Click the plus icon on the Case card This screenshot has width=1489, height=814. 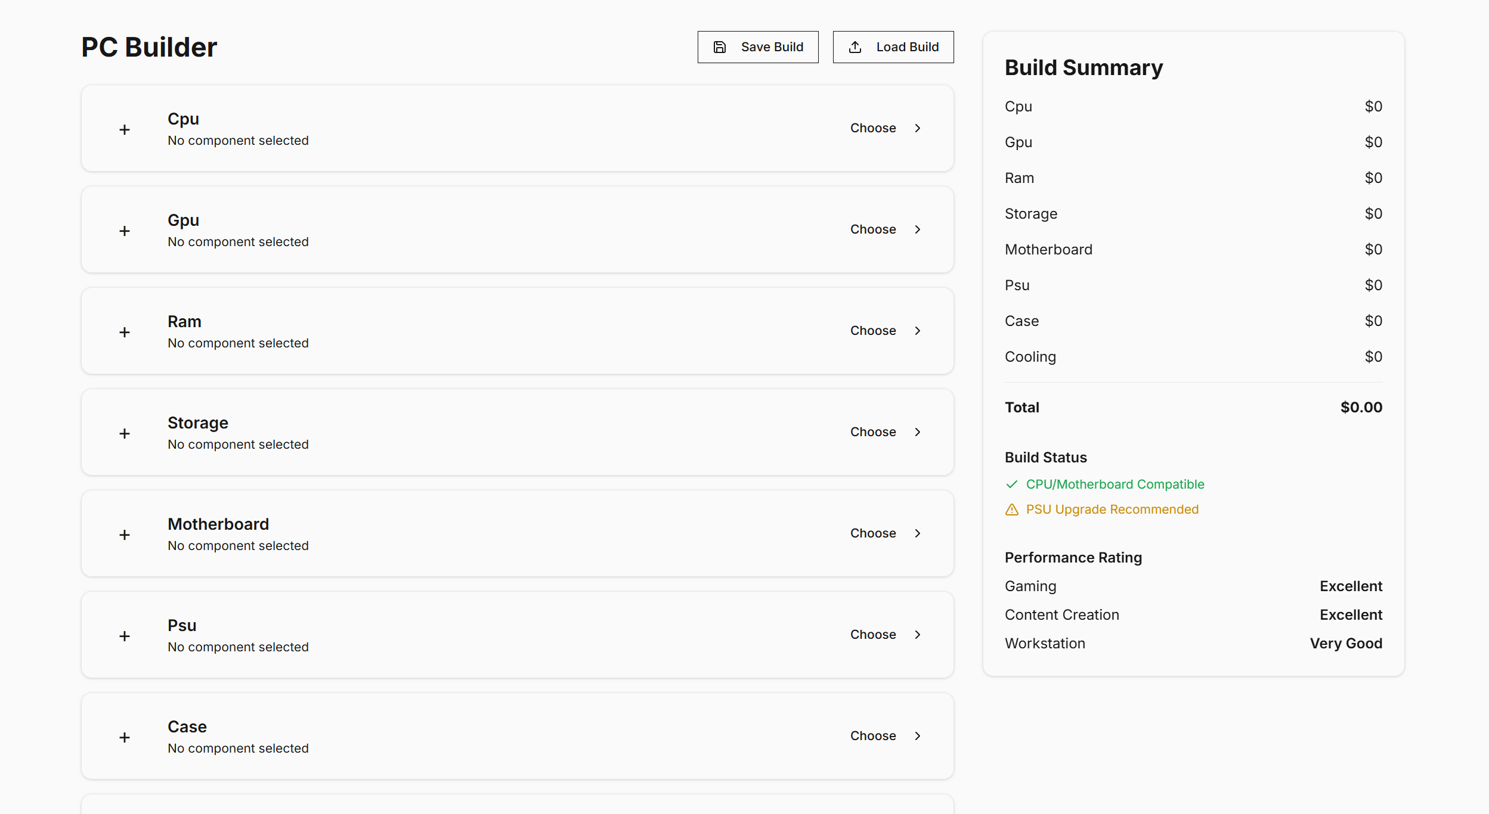tap(125, 737)
